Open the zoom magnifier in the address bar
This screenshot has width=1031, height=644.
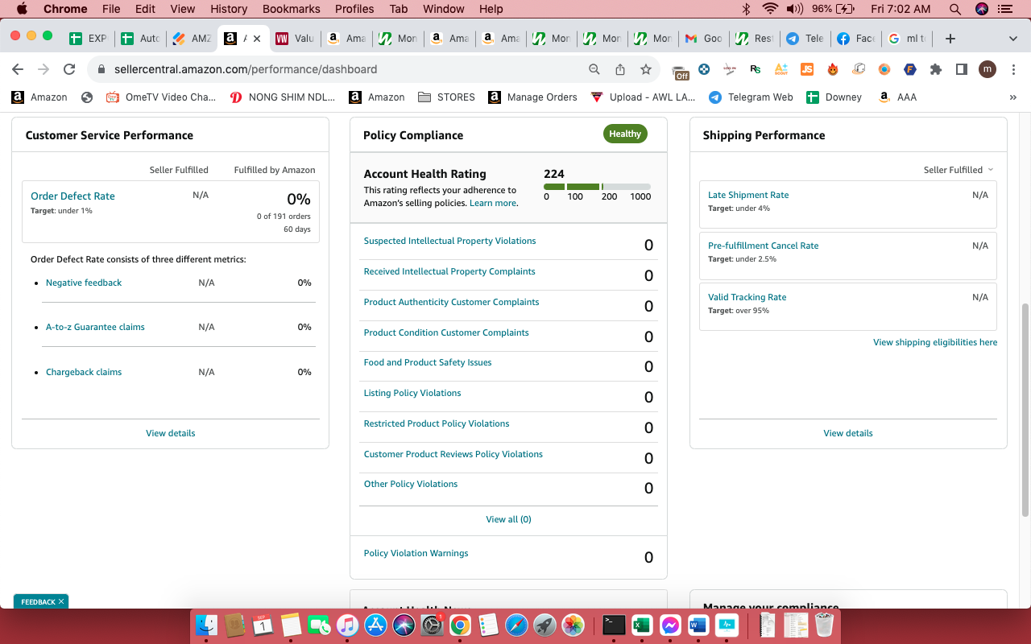[x=594, y=69]
